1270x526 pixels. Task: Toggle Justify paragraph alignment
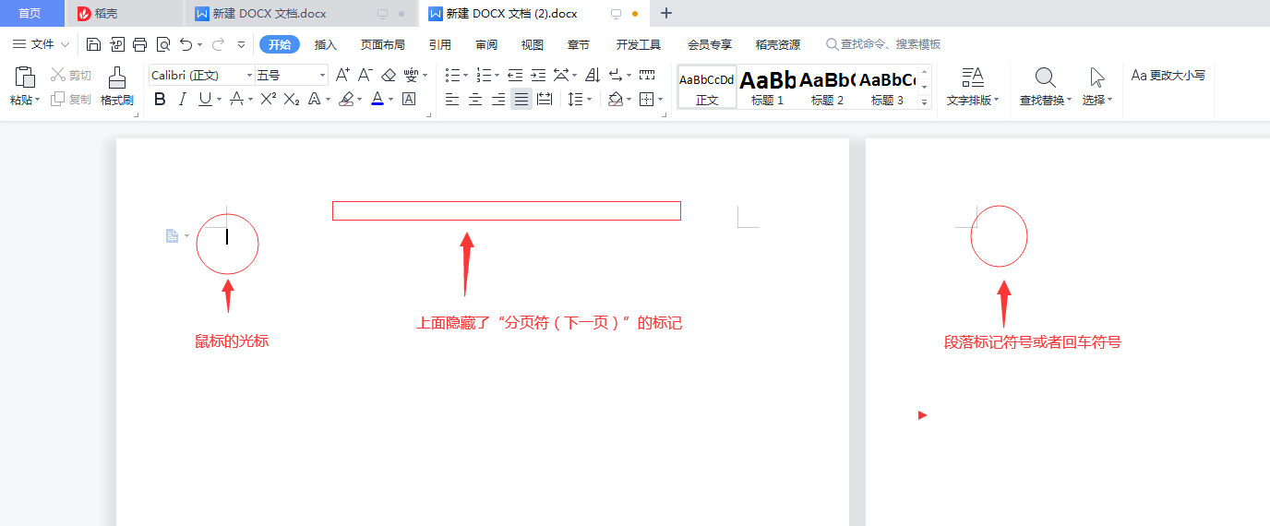(x=521, y=99)
